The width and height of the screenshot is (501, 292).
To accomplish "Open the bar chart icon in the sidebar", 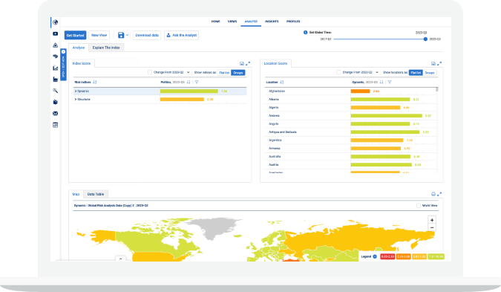I will 55,68.
